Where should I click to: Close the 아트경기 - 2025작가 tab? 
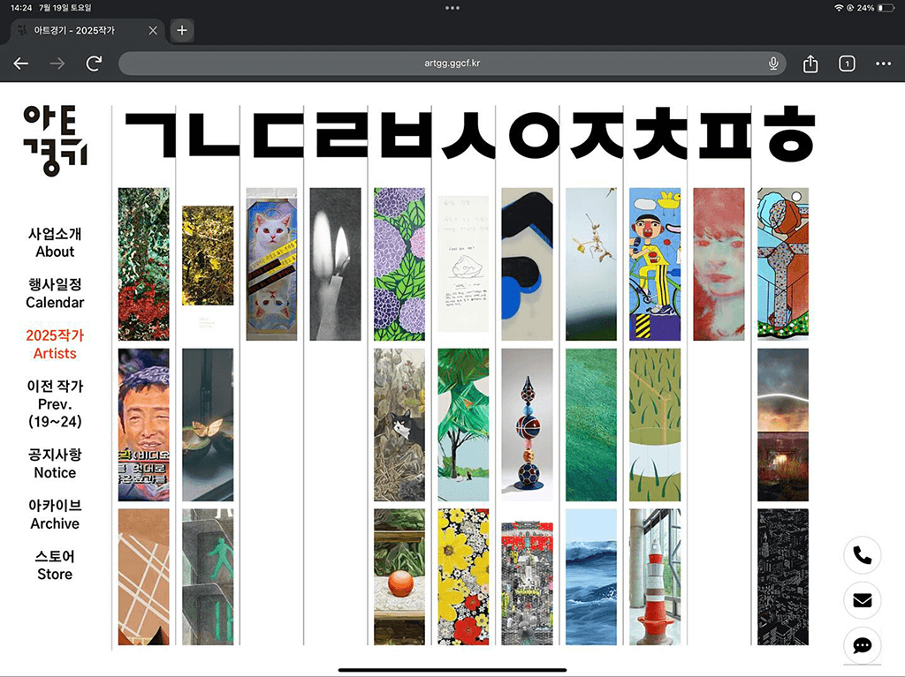pos(153,30)
